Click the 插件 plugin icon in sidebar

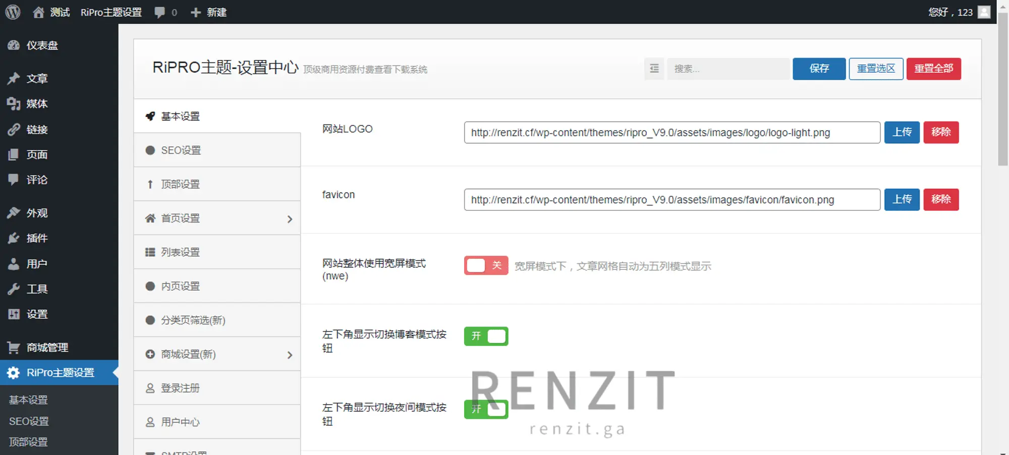14,238
